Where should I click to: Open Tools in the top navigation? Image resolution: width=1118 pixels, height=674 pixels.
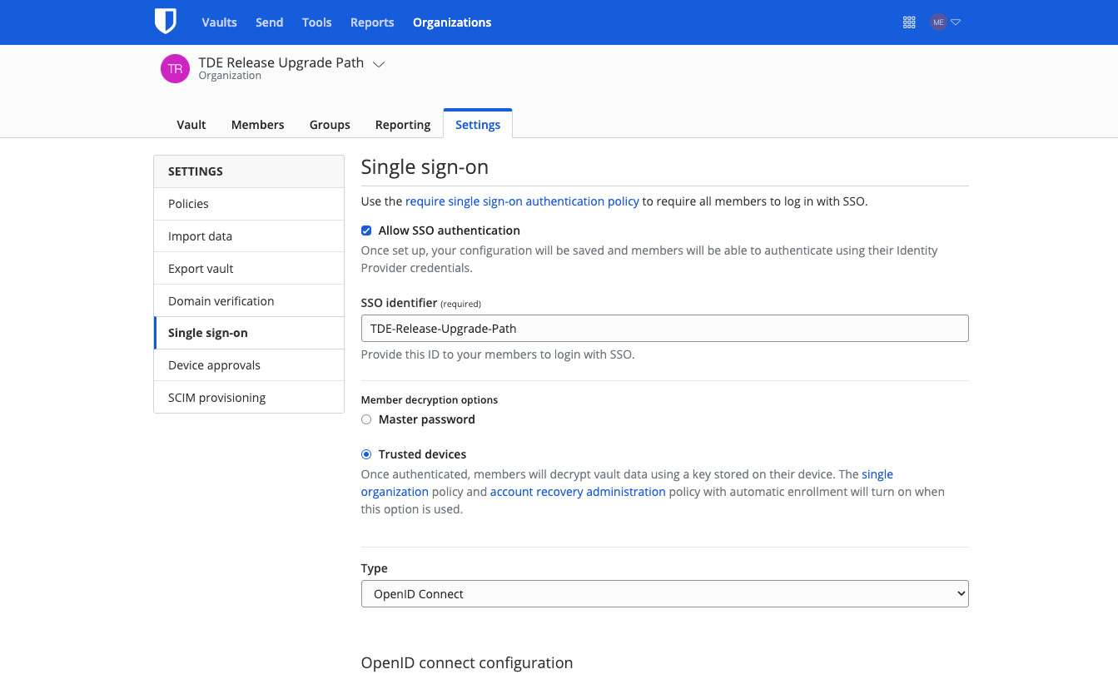point(316,22)
